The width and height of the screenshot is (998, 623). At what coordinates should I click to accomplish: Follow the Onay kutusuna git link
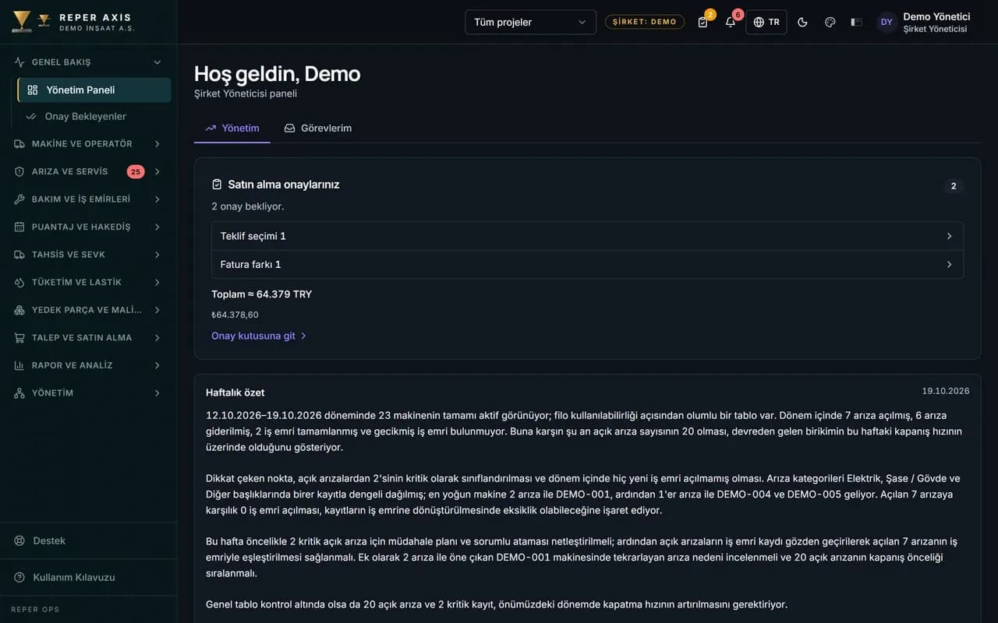[x=259, y=336]
